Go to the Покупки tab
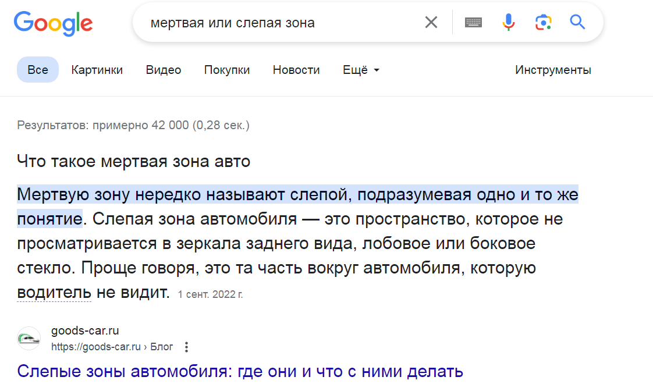653x391 pixels. click(227, 70)
